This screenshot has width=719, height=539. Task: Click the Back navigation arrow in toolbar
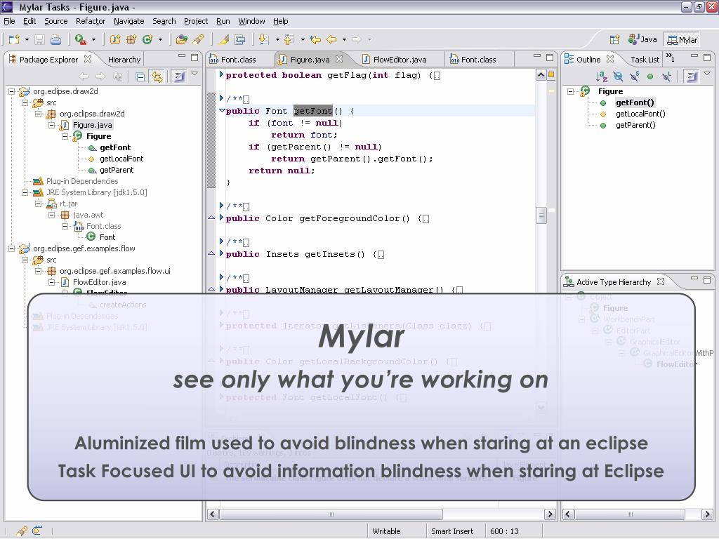click(x=331, y=40)
